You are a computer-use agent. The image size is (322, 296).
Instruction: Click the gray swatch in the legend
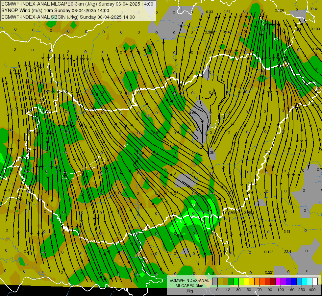215,282
